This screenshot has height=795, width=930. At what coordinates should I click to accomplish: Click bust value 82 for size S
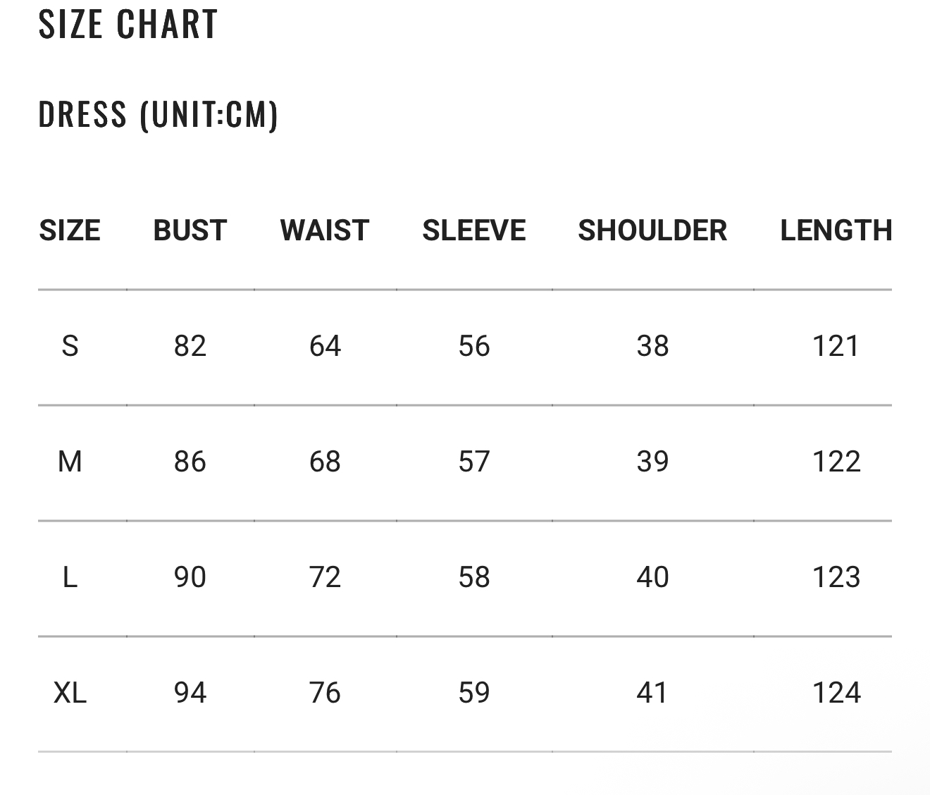190,346
